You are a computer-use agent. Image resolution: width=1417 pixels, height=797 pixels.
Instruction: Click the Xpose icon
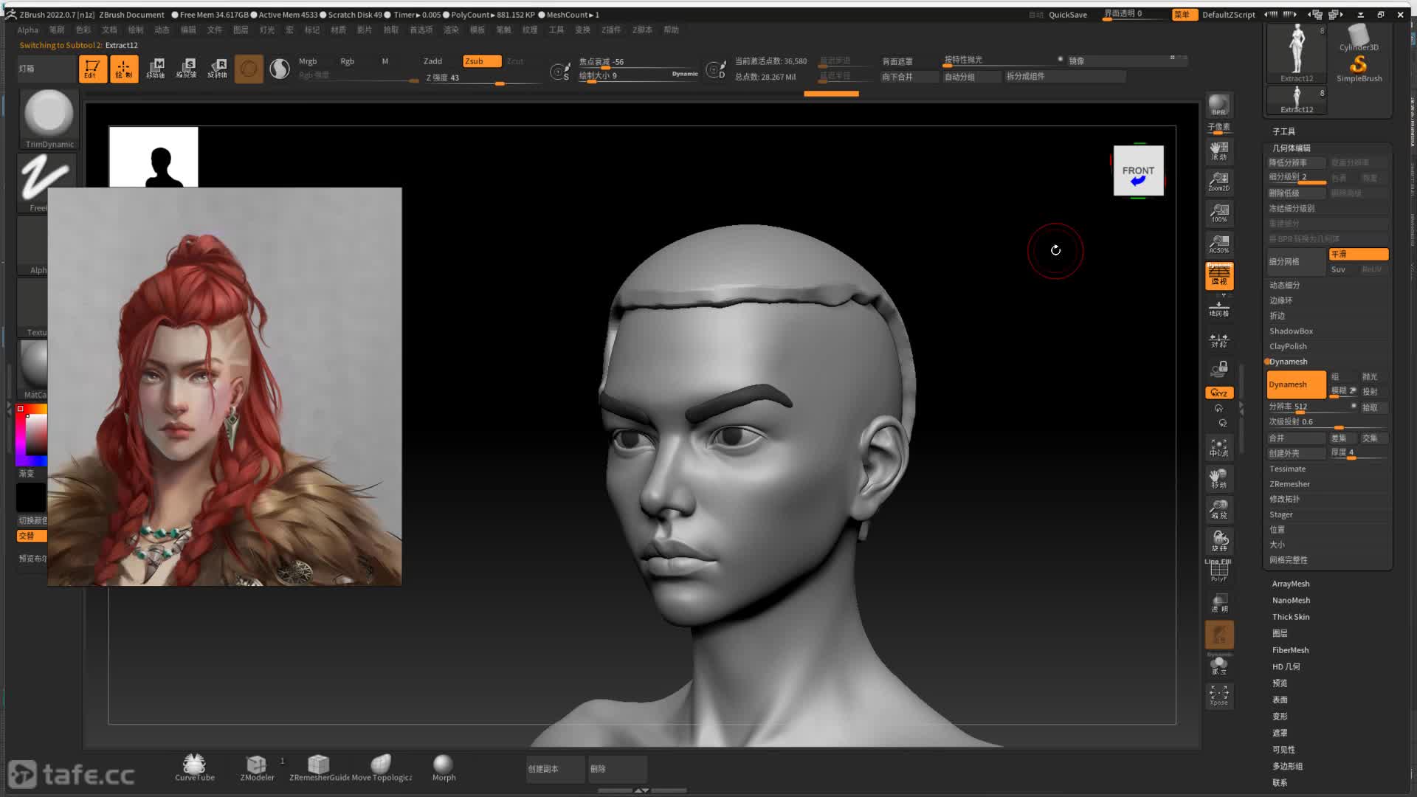tap(1218, 696)
